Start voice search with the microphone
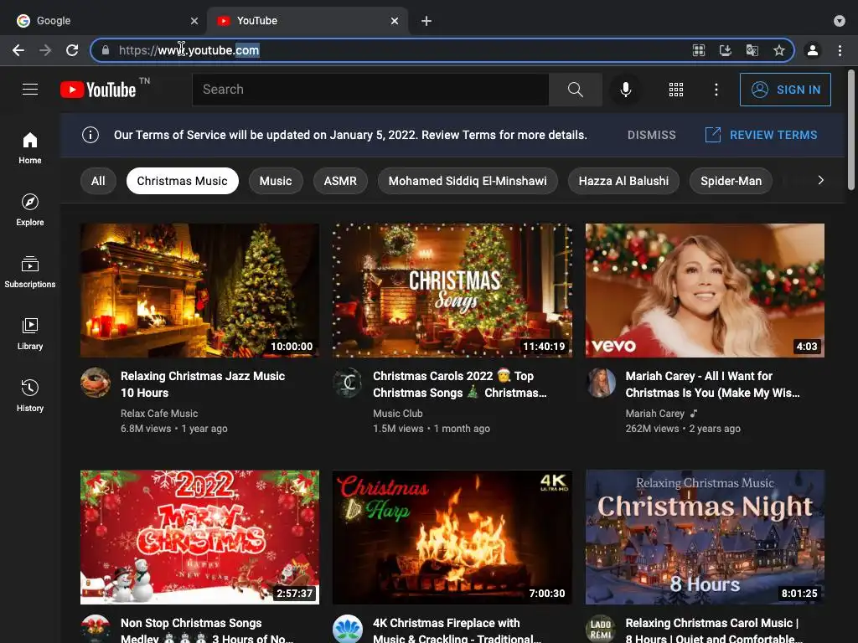 click(x=625, y=89)
